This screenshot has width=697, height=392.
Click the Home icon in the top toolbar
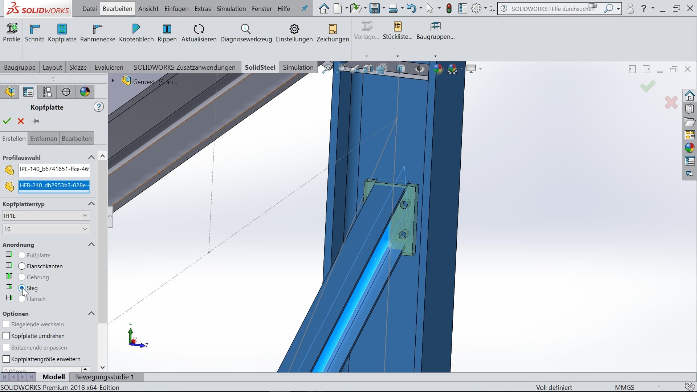click(x=324, y=8)
